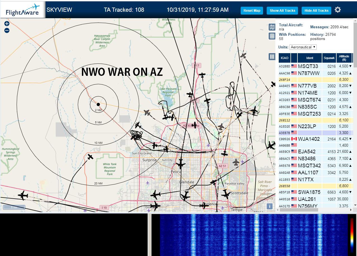Select the MSQT342 aircraft row
Screen dimensions: 357x256
316,166
